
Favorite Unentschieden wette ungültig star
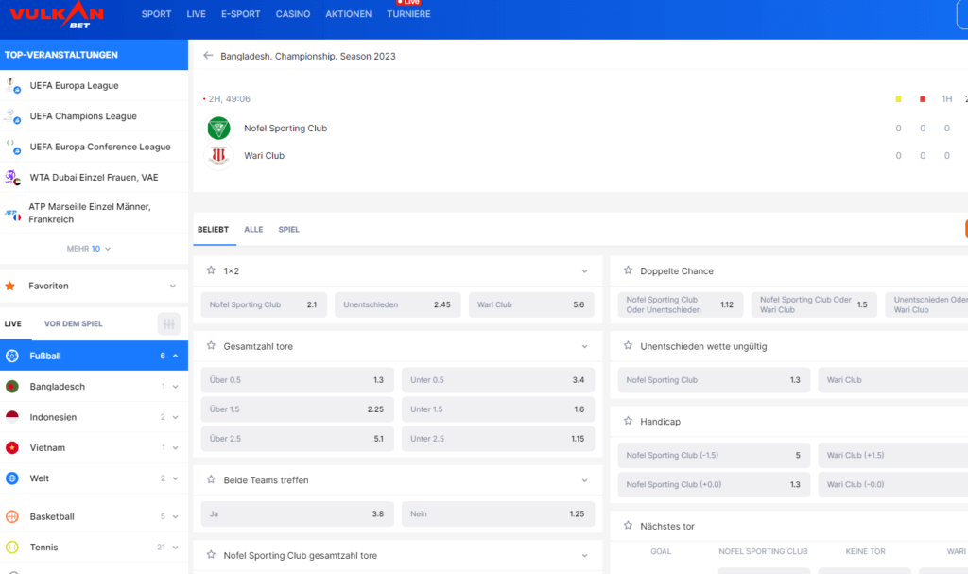coord(628,346)
